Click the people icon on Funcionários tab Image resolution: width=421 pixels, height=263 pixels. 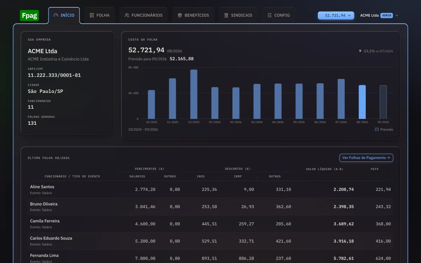pos(127,15)
